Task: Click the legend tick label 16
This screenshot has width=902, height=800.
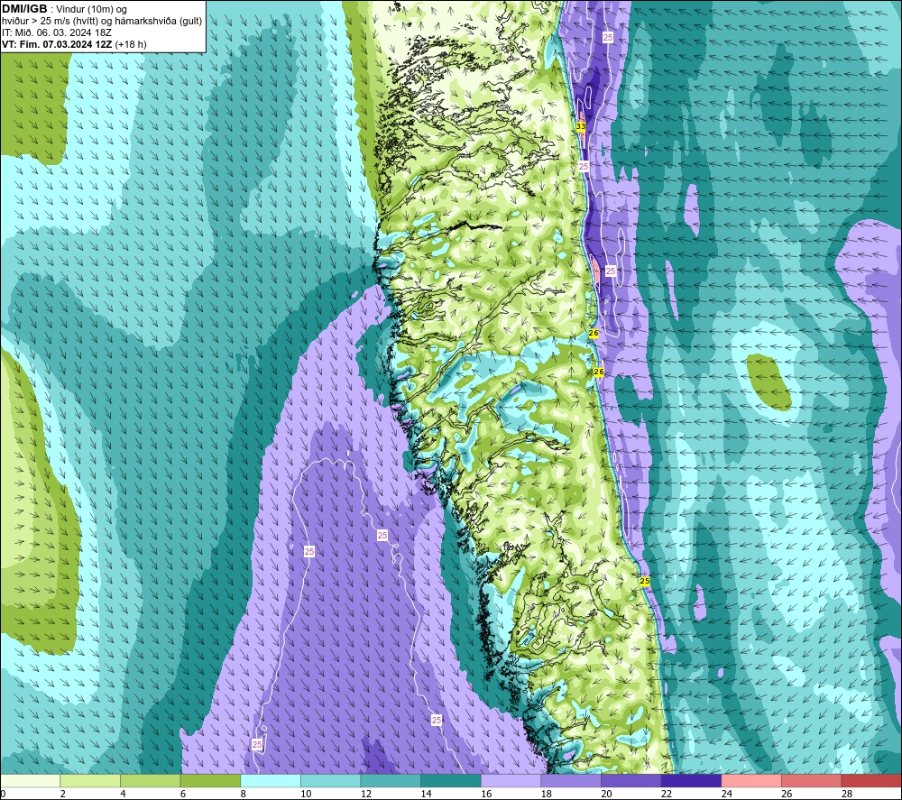Action: pyautogui.click(x=486, y=794)
